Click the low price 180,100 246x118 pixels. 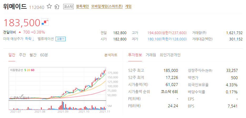[x=154, y=39]
